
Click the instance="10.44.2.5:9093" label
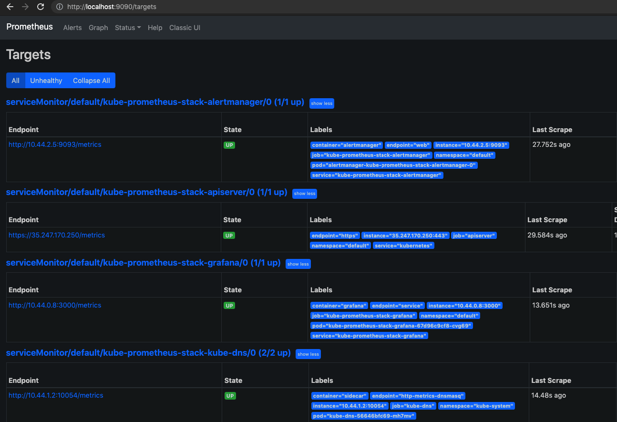(x=471, y=145)
